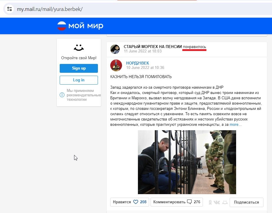Open СТАРЫЙ МОРПЕХ НА ПЕНСИИ avatar

(x=115, y=49)
